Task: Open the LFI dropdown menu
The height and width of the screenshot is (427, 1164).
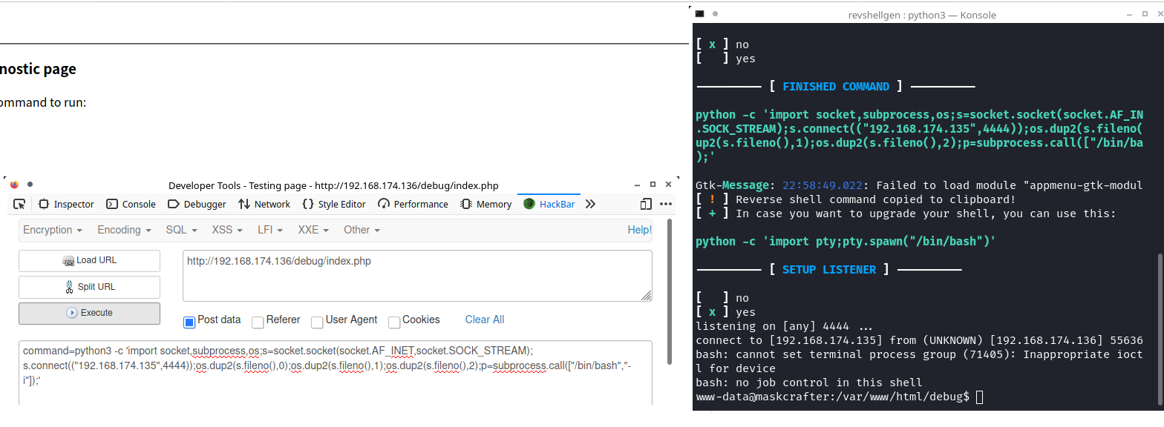Action: (270, 230)
